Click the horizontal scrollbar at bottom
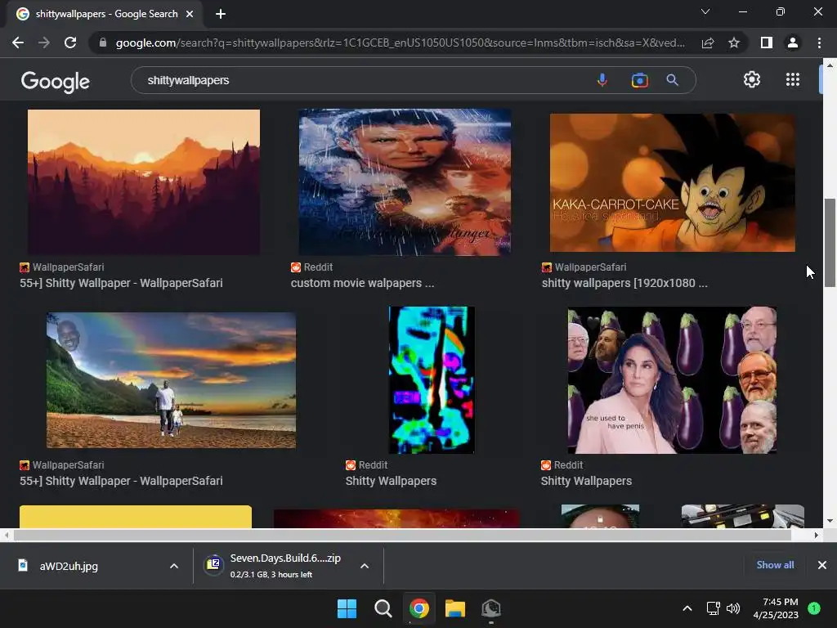 [402, 535]
